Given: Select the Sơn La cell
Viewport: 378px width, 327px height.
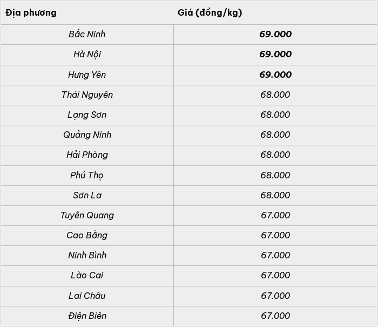Looking at the screenshot, I should [x=87, y=196].
